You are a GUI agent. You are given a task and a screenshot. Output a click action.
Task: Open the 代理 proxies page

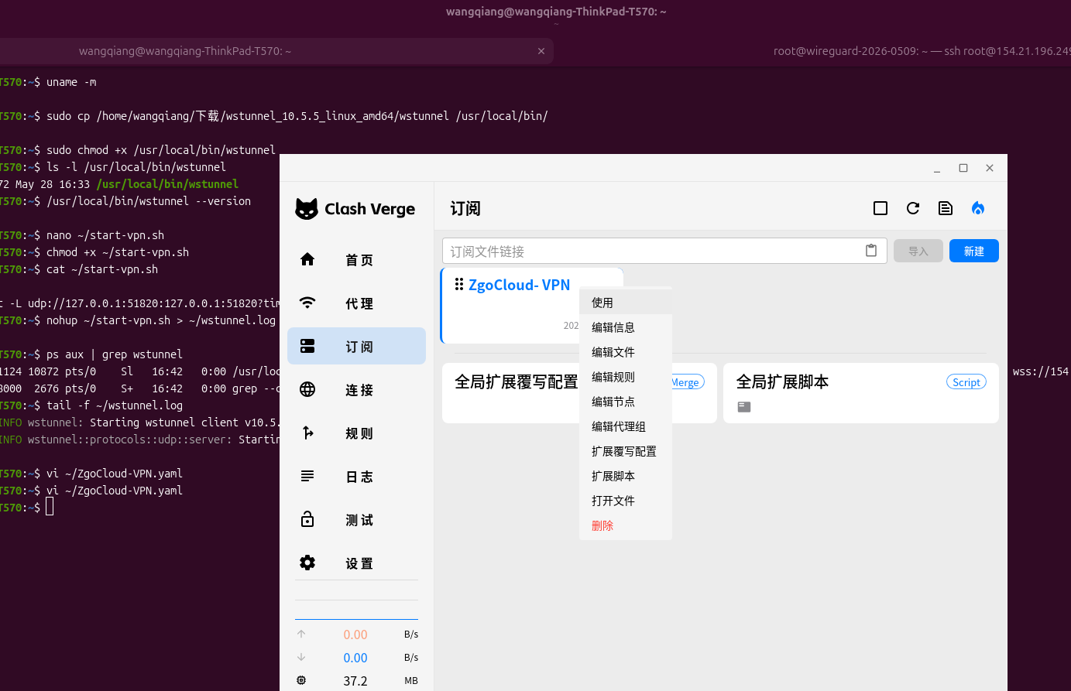click(x=356, y=303)
